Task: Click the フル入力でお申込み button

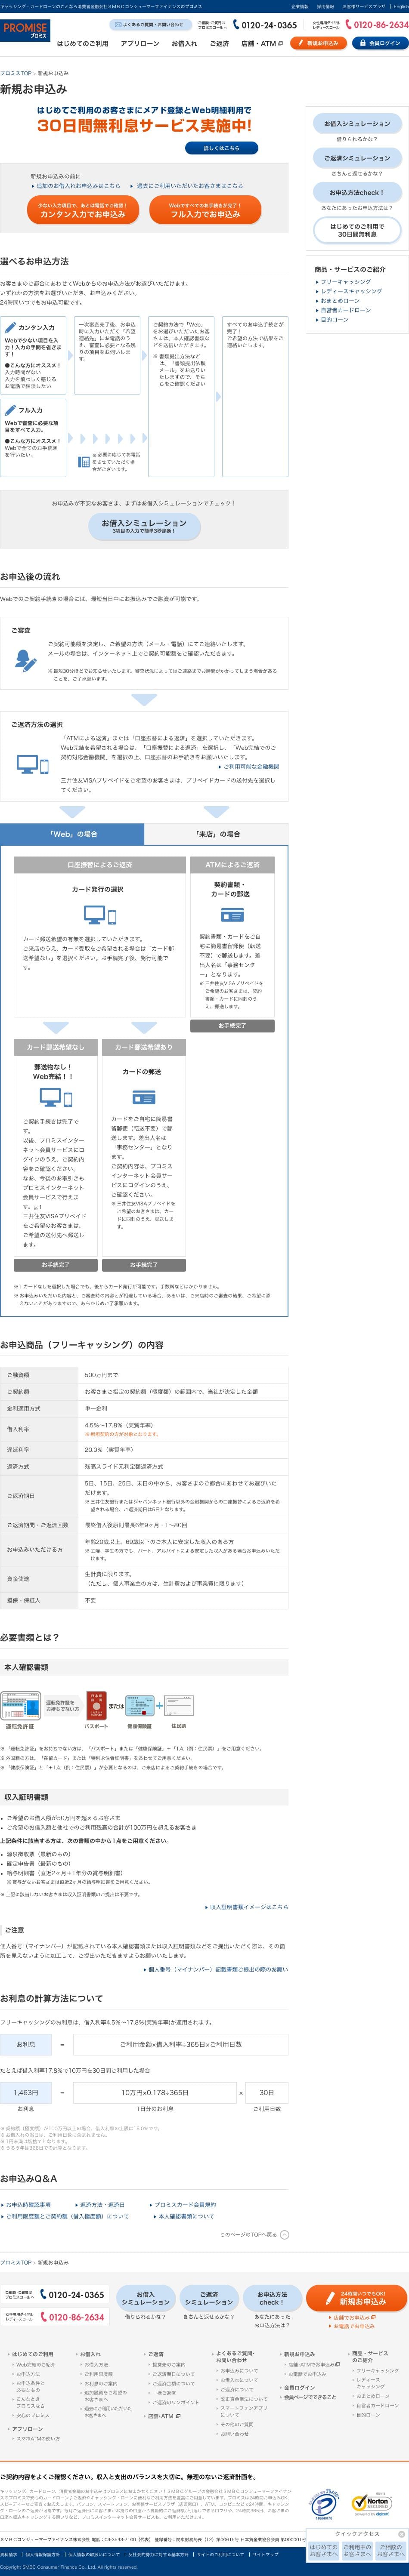Action: (205, 210)
